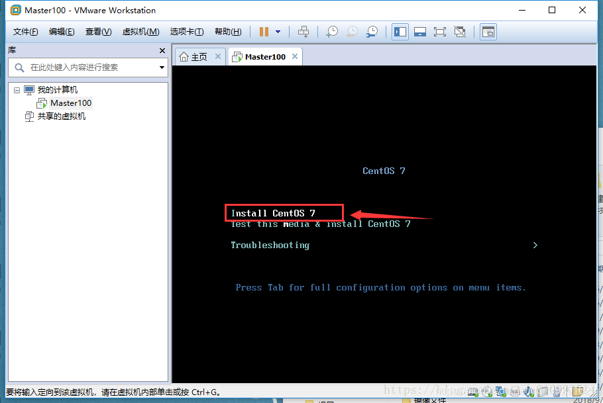Image resolution: width=603 pixels, height=403 pixels.
Task: Select the Troubleshooting boot entry
Action: coord(270,245)
